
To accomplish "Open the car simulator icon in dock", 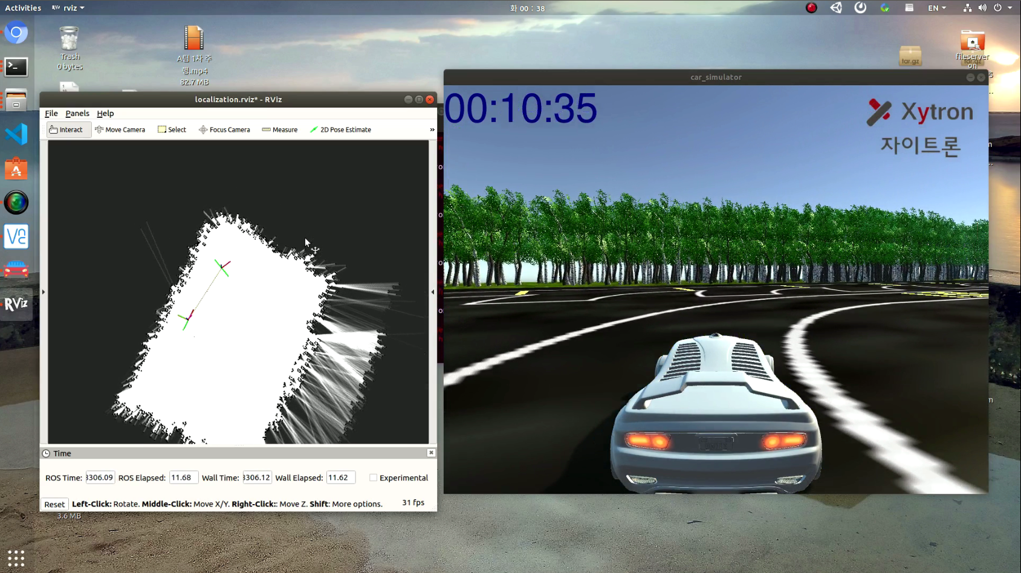I will click(16, 270).
